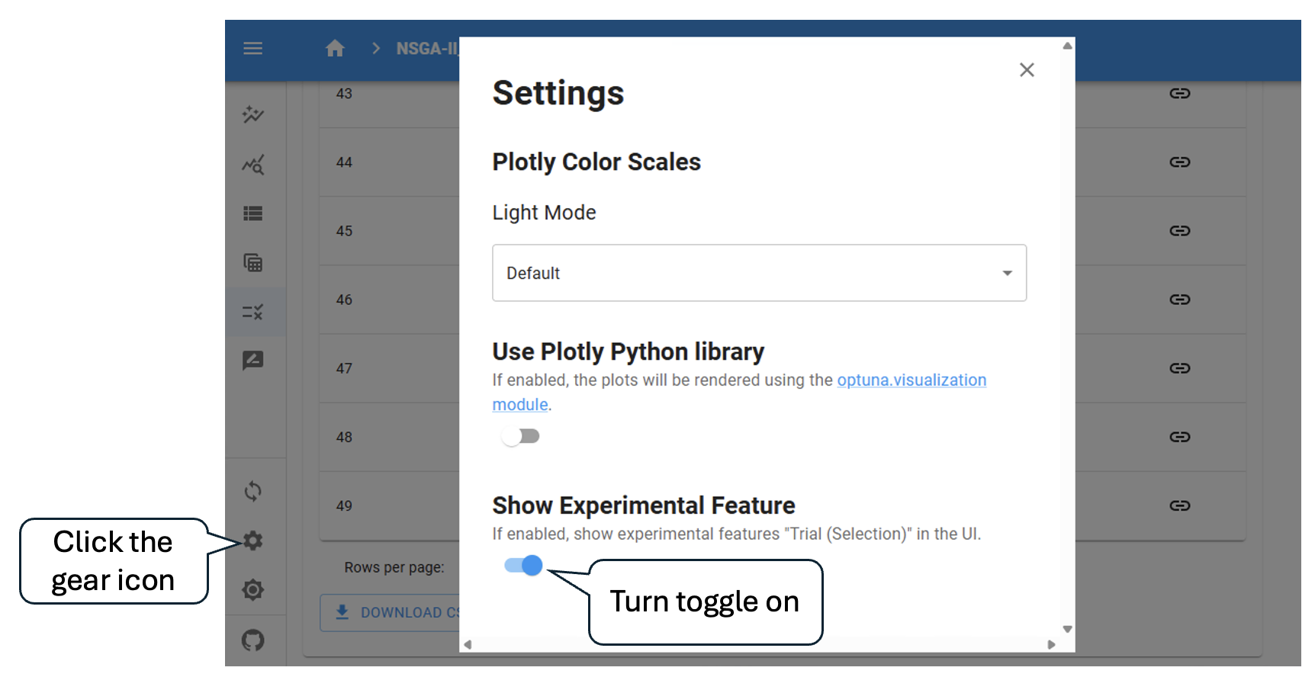This screenshot has height=677, width=1315.
Task: Click the dropdown arrow next to Default
Action: [1007, 273]
